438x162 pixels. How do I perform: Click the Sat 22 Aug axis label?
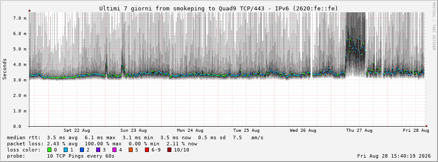pyautogui.click(x=77, y=130)
